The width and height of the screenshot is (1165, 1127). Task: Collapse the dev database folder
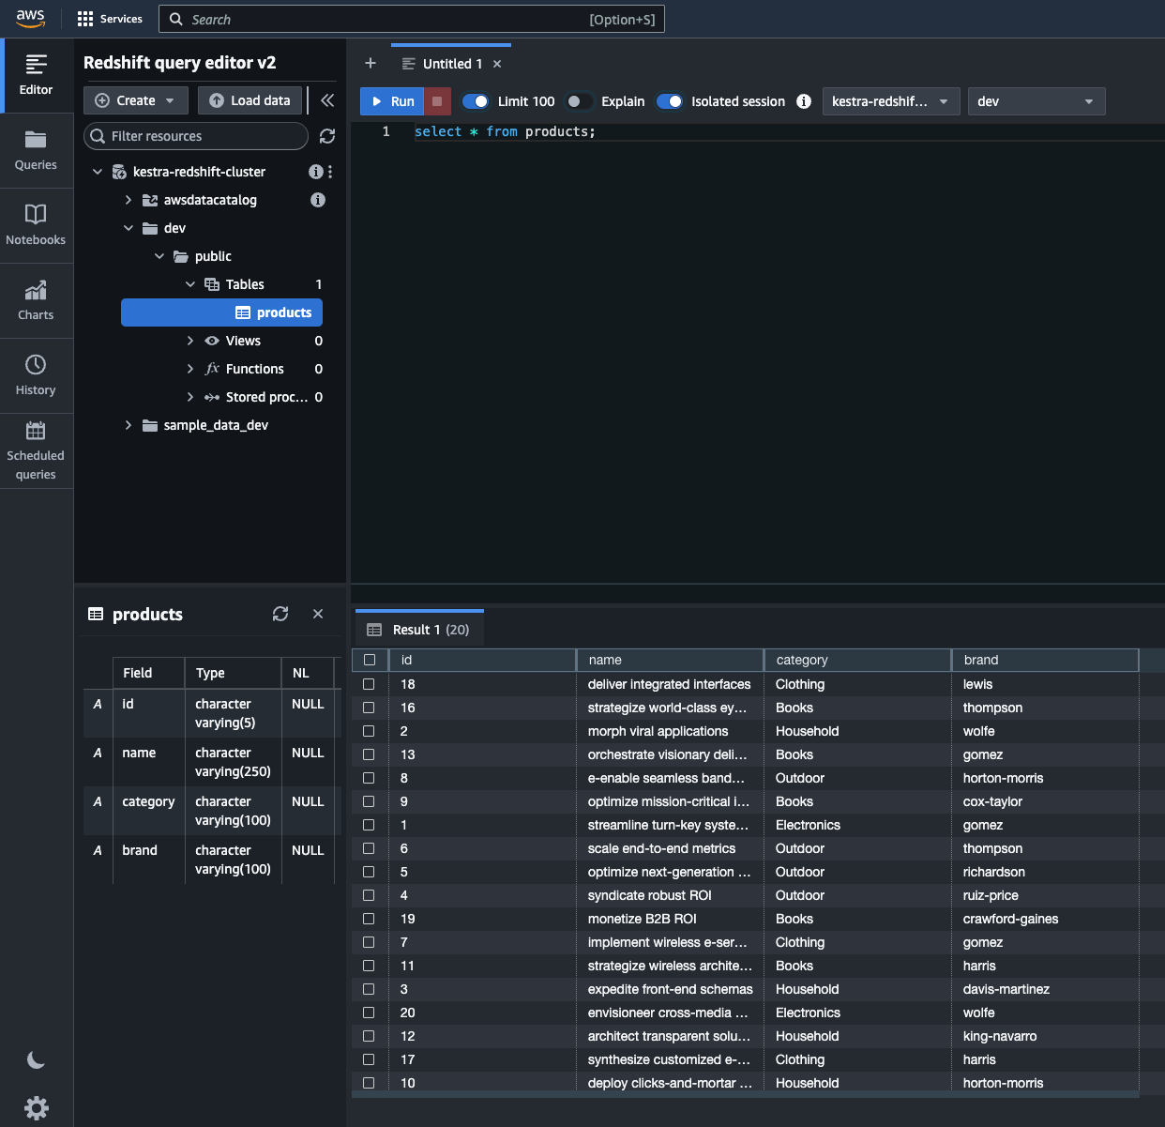(129, 228)
